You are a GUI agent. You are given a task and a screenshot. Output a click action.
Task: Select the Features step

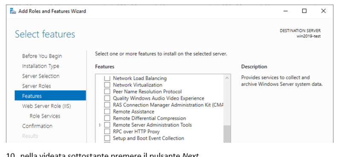(x=50, y=96)
